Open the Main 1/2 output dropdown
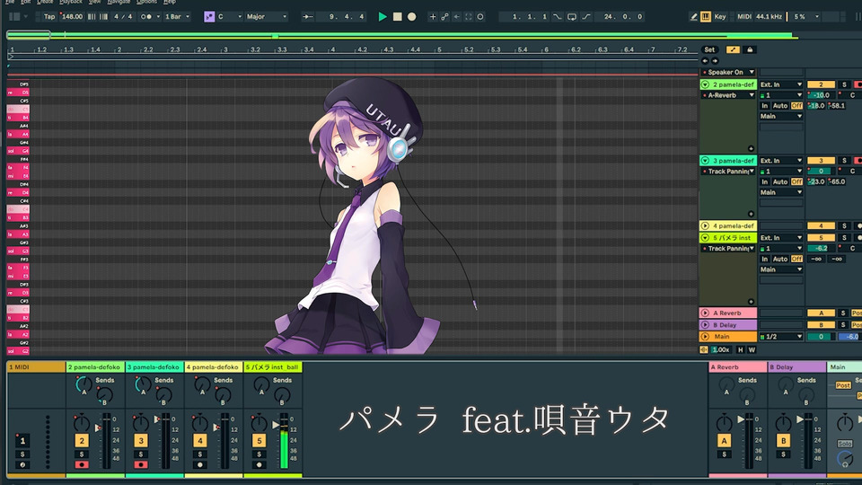 coord(781,337)
